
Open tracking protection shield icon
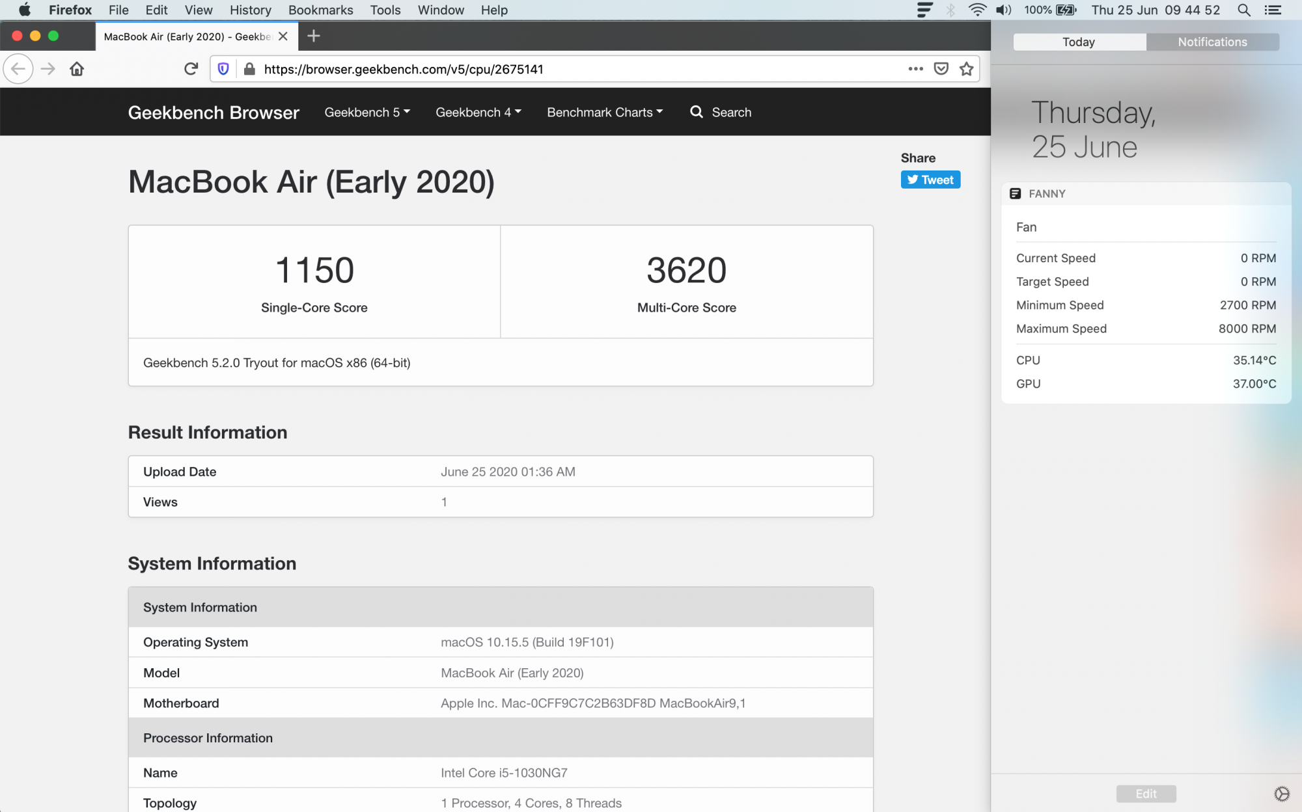pos(223,69)
